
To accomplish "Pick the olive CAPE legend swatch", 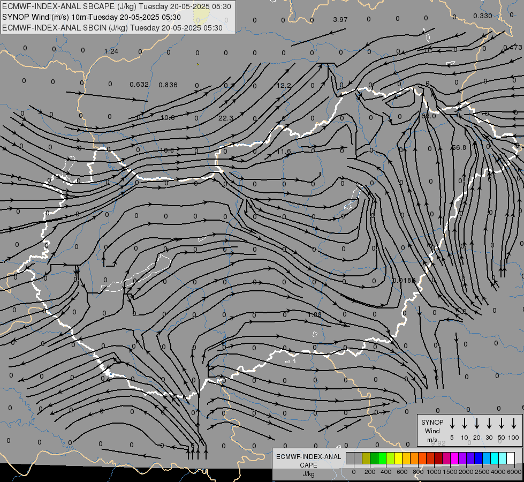I will (366, 458).
